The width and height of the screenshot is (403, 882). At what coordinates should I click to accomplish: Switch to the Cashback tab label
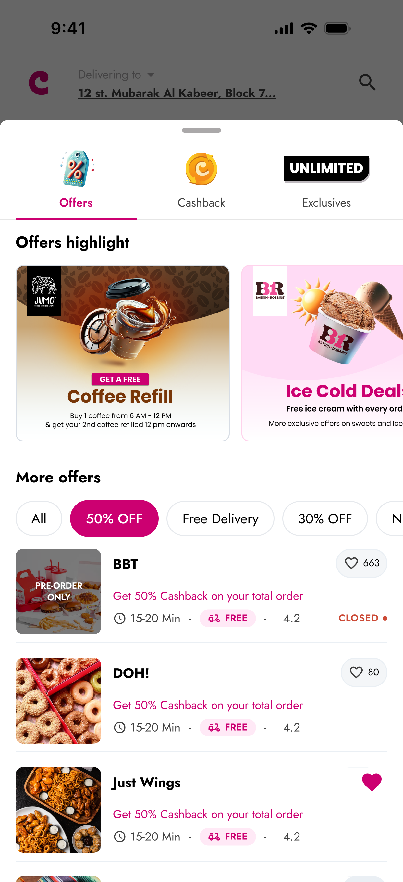(201, 203)
